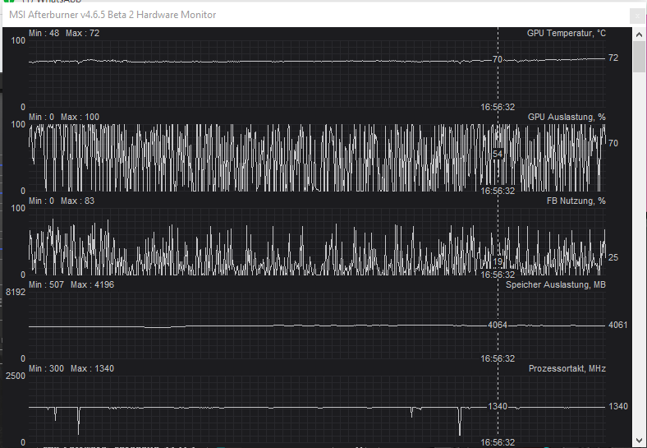Click the Min : 0 Max : 83 readout
The image size is (647, 448).
62,201
